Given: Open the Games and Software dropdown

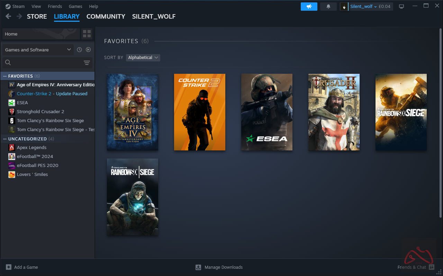Looking at the screenshot, I should [38, 50].
